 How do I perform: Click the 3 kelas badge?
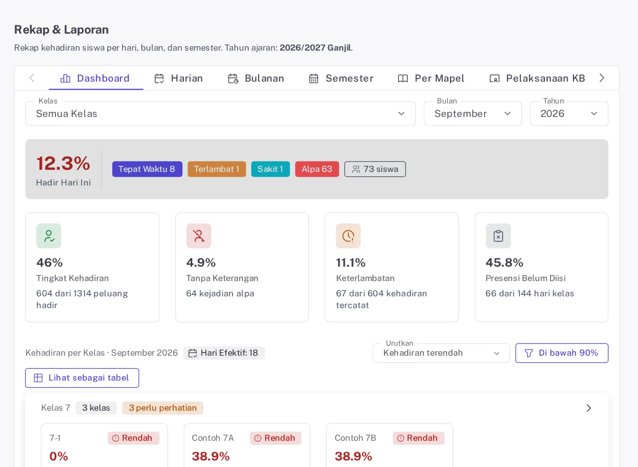[96, 408]
